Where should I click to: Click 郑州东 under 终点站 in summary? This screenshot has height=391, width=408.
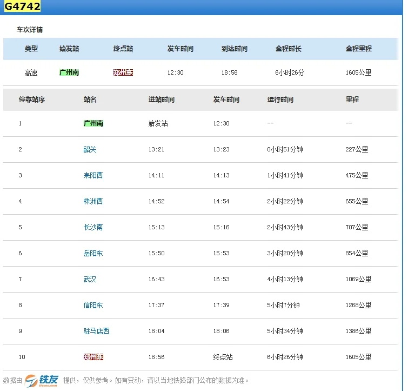click(x=123, y=72)
